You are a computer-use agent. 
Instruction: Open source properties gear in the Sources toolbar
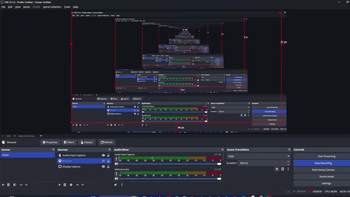coord(71,185)
